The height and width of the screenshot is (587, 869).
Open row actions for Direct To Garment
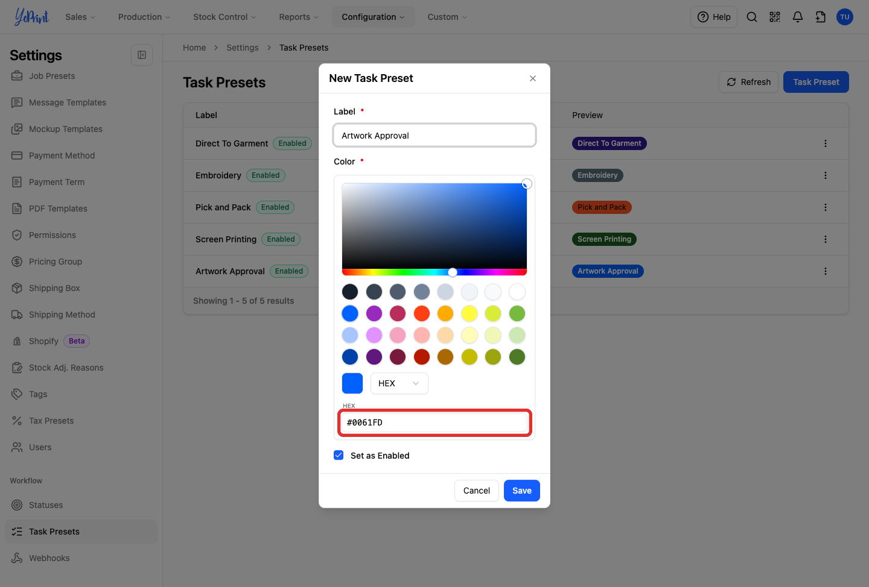(x=826, y=143)
